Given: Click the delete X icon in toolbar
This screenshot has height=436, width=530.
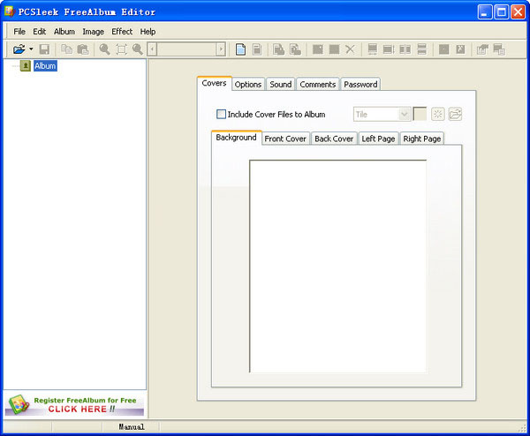Looking at the screenshot, I should [x=350, y=49].
